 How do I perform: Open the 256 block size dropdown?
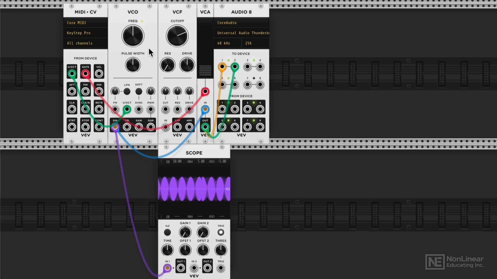(x=255, y=43)
